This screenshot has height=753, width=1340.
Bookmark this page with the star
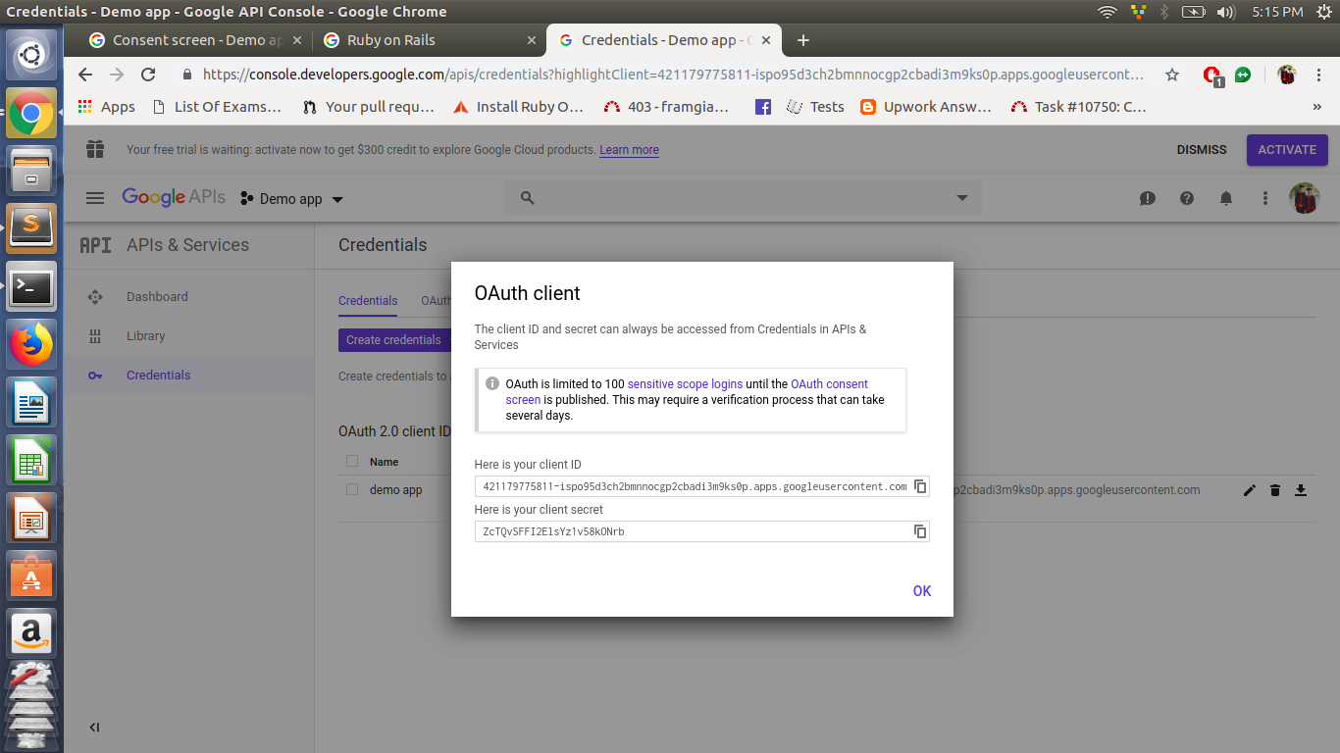click(1172, 75)
